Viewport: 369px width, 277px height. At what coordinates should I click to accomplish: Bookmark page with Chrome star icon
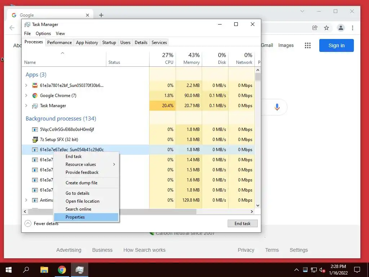[326, 28]
